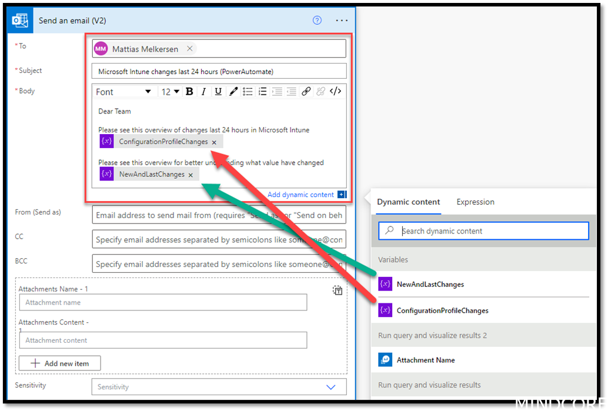608x411 pixels.
Task: Open the Font family dropdown
Action: [123, 91]
